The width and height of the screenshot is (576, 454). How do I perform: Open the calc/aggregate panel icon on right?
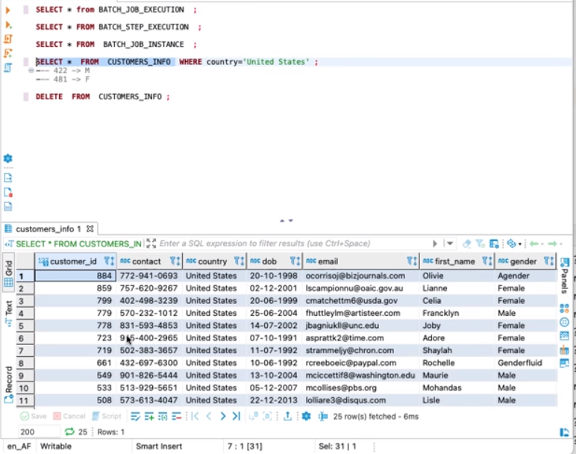565,335
